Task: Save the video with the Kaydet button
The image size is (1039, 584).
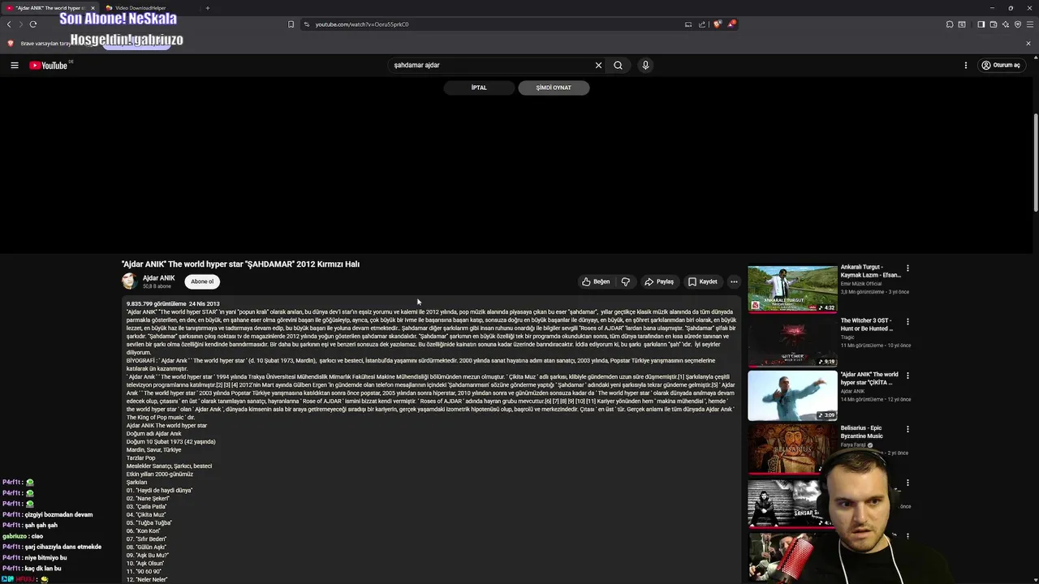Action: point(703,281)
